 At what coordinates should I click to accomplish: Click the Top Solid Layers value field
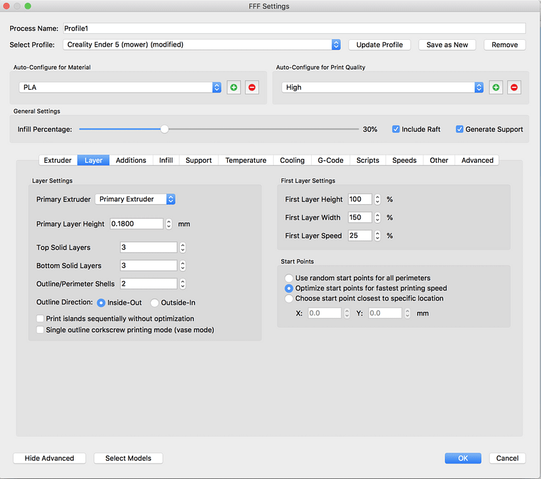pos(148,247)
